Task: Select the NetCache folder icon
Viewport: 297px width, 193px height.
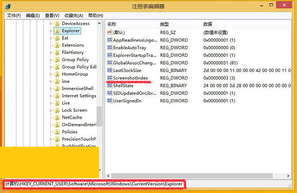Action: tap(57, 117)
